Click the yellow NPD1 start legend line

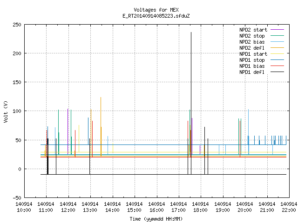277,54
